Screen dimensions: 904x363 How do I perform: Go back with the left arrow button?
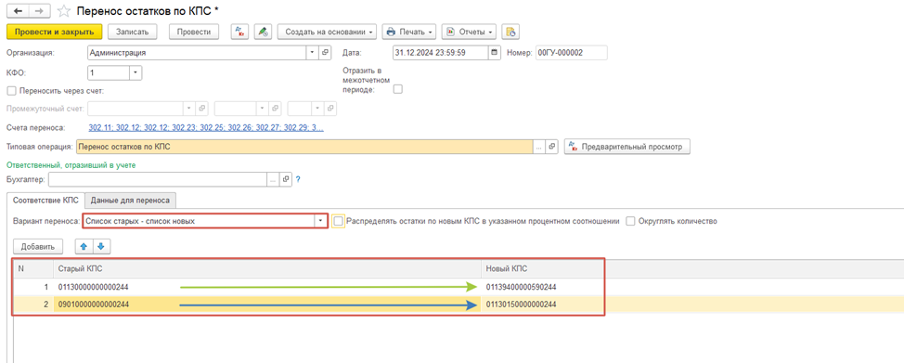17,10
